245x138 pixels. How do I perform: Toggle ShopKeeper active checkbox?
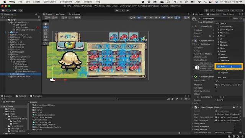coord(200,18)
